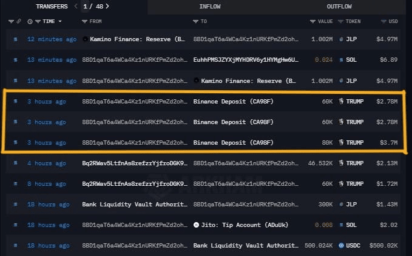Select the TRANSFERS tab
This screenshot has width=412, height=256.
pos(52,7)
